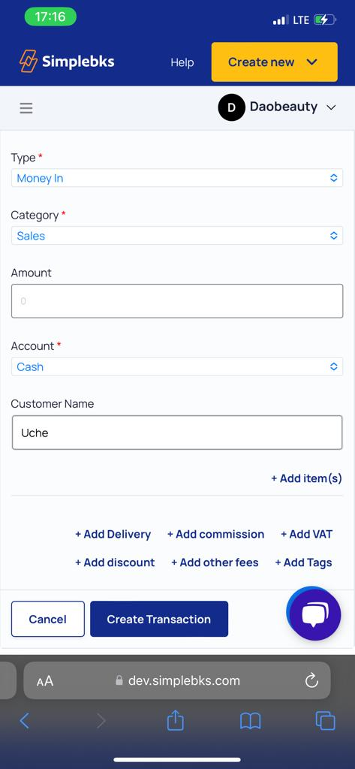Tap the Simplebks logo
The height and width of the screenshot is (769, 355).
(67, 62)
